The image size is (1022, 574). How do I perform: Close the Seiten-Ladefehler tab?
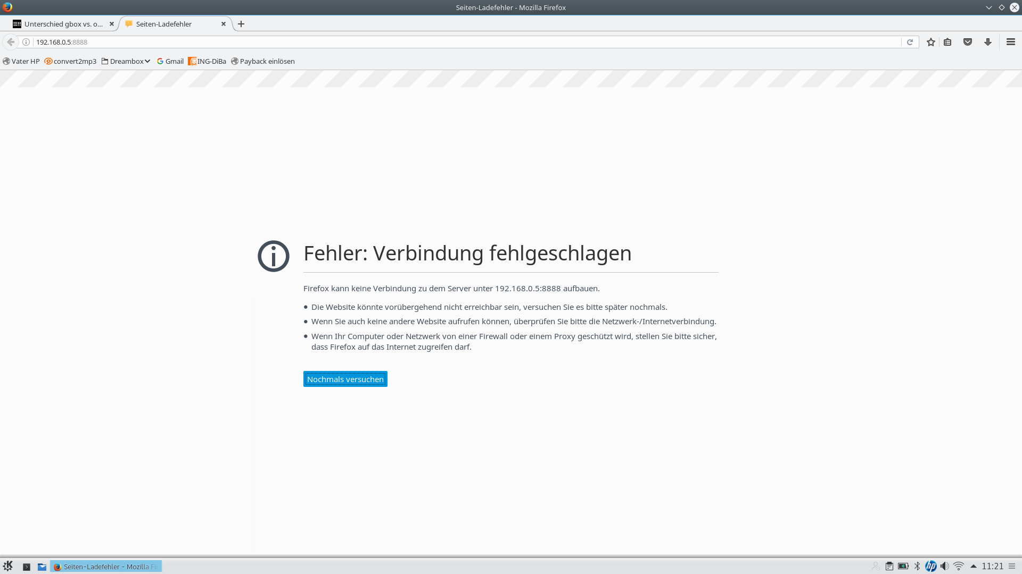pos(224,24)
